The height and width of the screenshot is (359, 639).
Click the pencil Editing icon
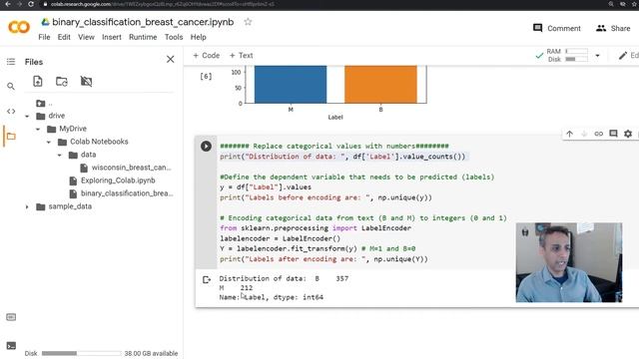click(x=623, y=56)
